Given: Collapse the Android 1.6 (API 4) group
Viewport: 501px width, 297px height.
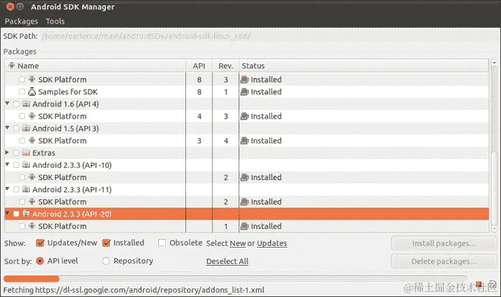Looking at the screenshot, I should point(7,104).
